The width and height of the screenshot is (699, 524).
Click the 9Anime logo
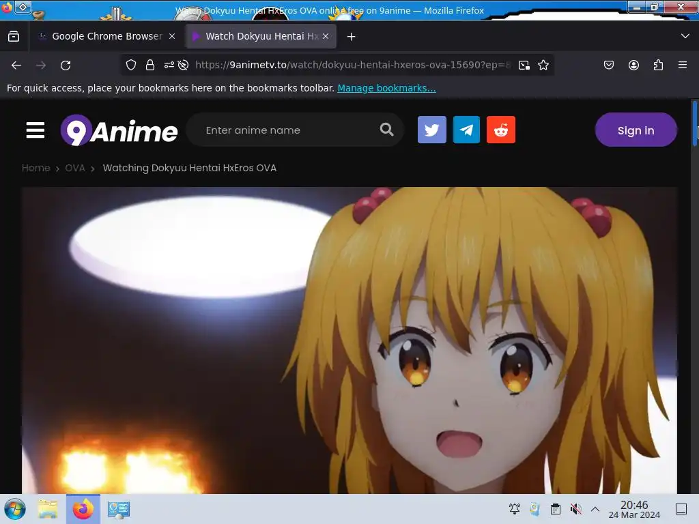(x=119, y=130)
